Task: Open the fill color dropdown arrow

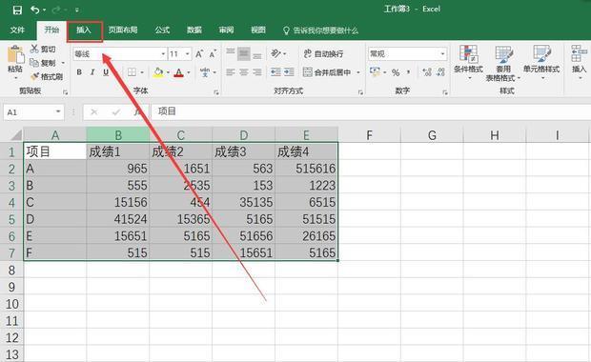Action: 168,72
